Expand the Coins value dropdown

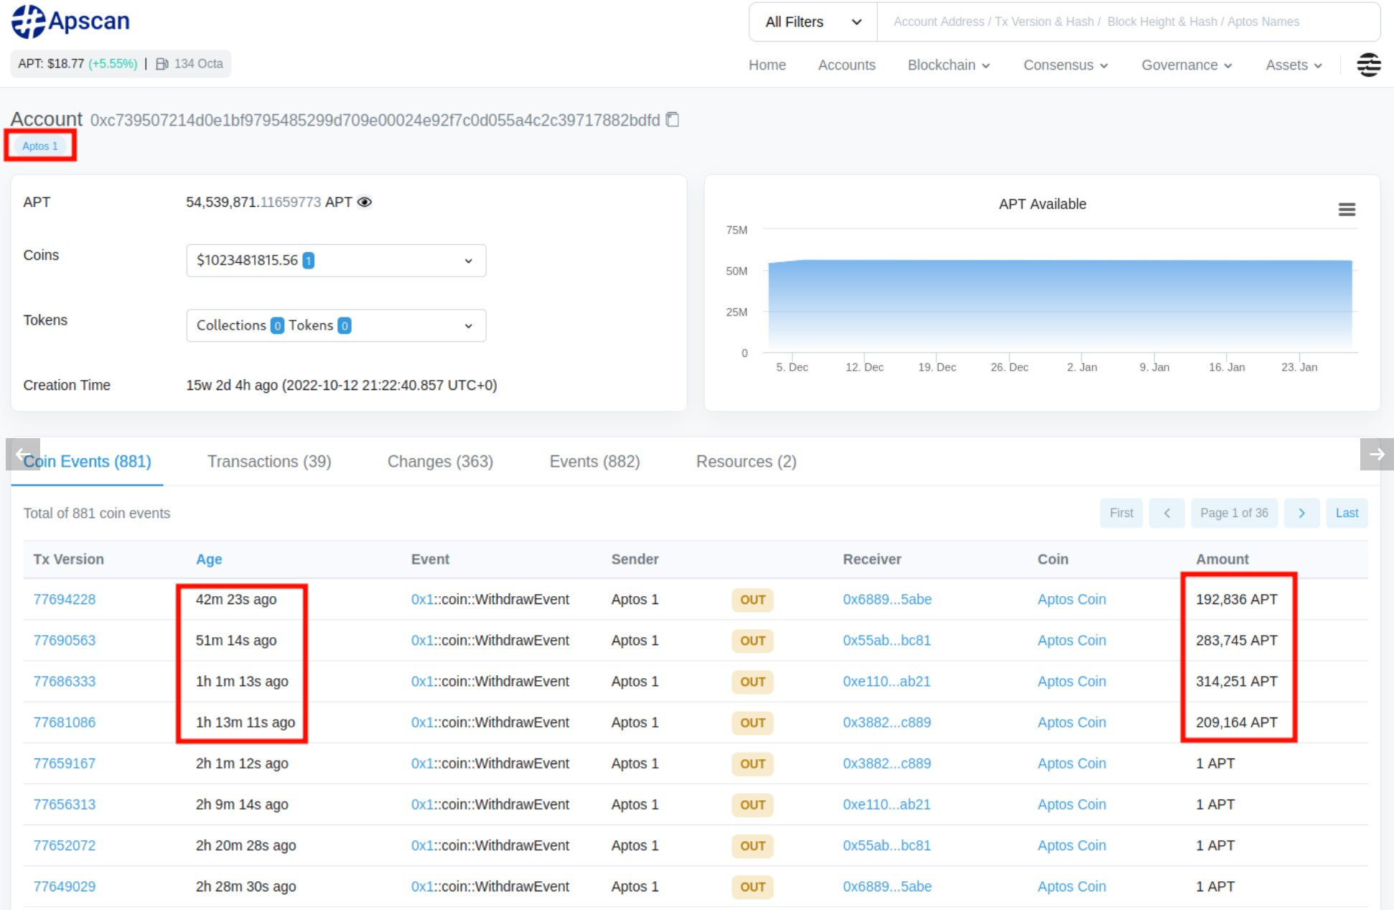(x=336, y=260)
